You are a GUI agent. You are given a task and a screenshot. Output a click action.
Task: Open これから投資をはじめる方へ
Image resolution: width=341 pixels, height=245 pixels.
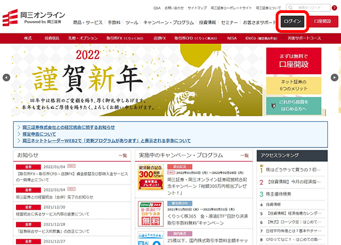294,105
